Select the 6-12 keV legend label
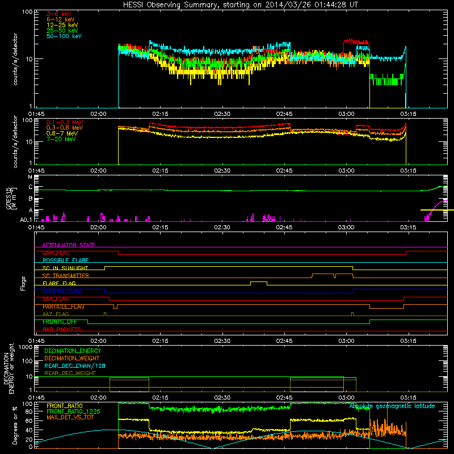The width and height of the screenshot is (454, 454). tap(61, 19)
